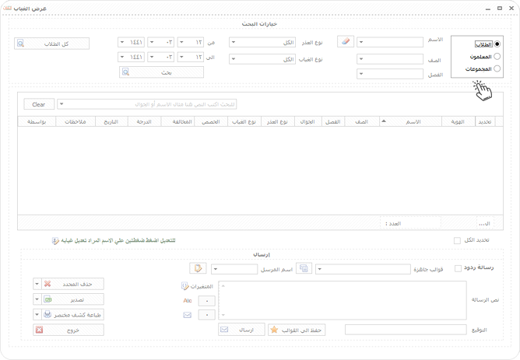The height and width of the screenshot is (360, 520).
Task: Open the نوع العذر dropdown
Action: [262, 43]
